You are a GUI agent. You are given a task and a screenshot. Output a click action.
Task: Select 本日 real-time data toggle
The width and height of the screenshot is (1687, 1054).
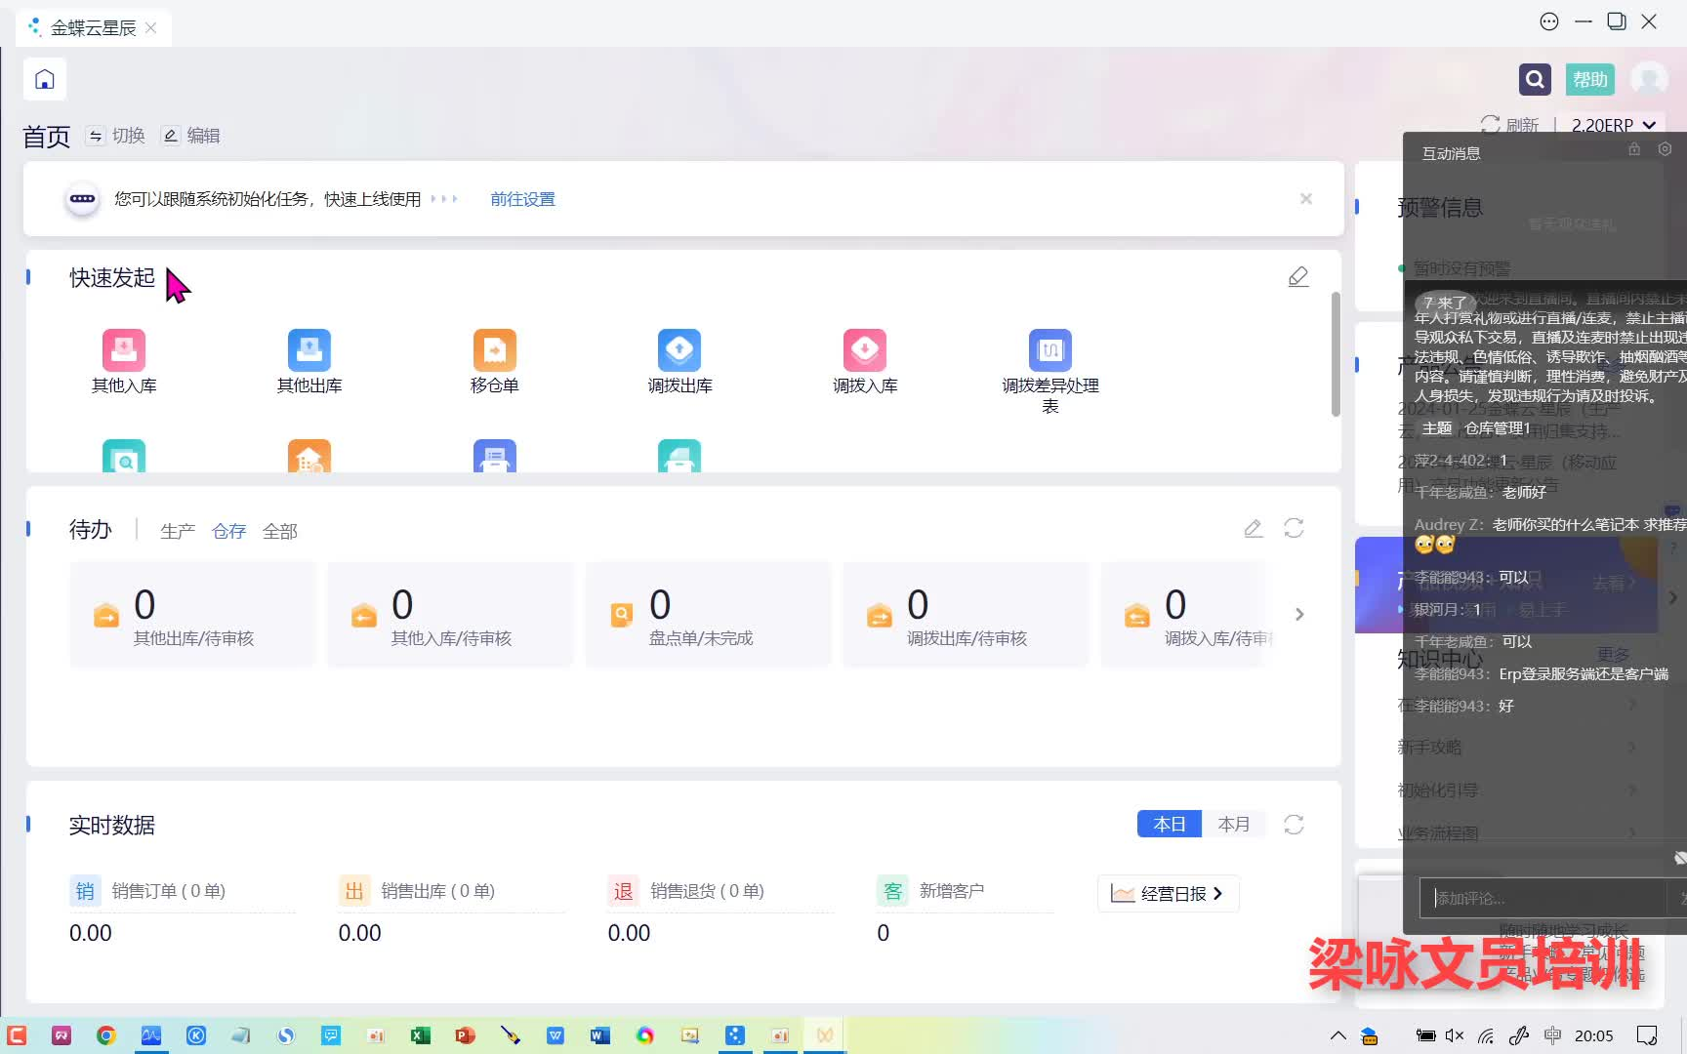1170,825
